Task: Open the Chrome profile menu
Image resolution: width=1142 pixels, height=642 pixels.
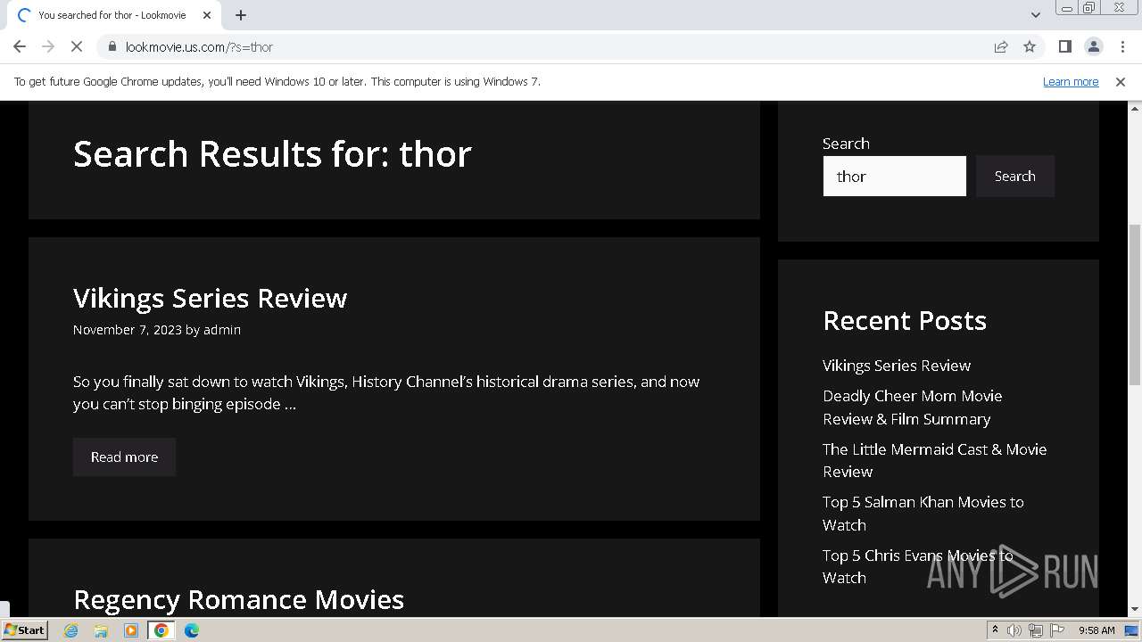Action: click(1093, 46)
